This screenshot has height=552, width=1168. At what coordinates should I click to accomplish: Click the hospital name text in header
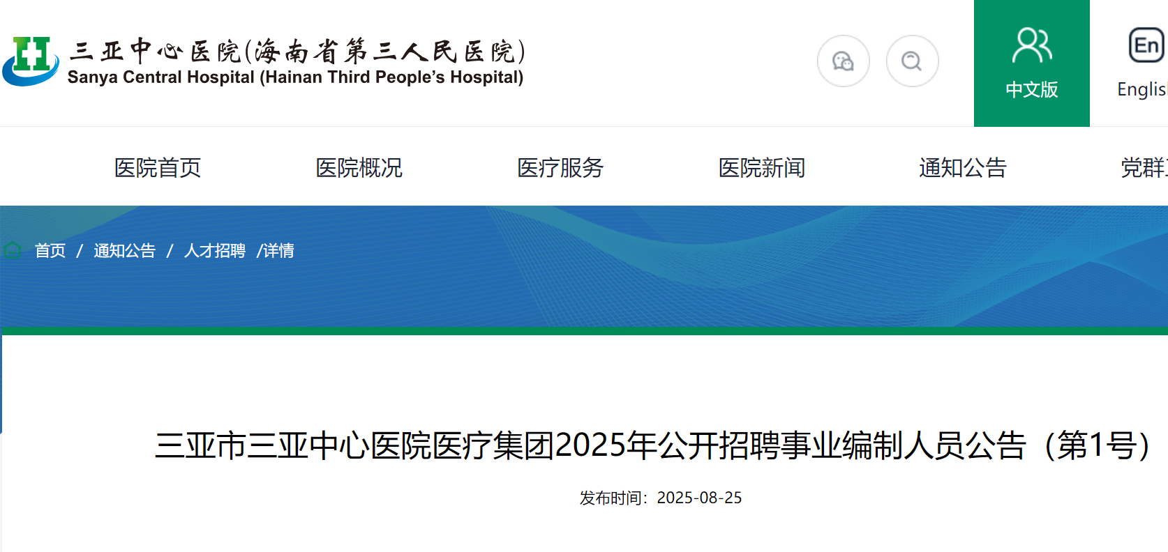[296, 61]
